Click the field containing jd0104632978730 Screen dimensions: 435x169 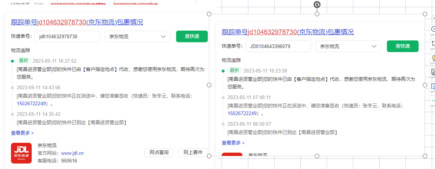(x=67, y=36)
